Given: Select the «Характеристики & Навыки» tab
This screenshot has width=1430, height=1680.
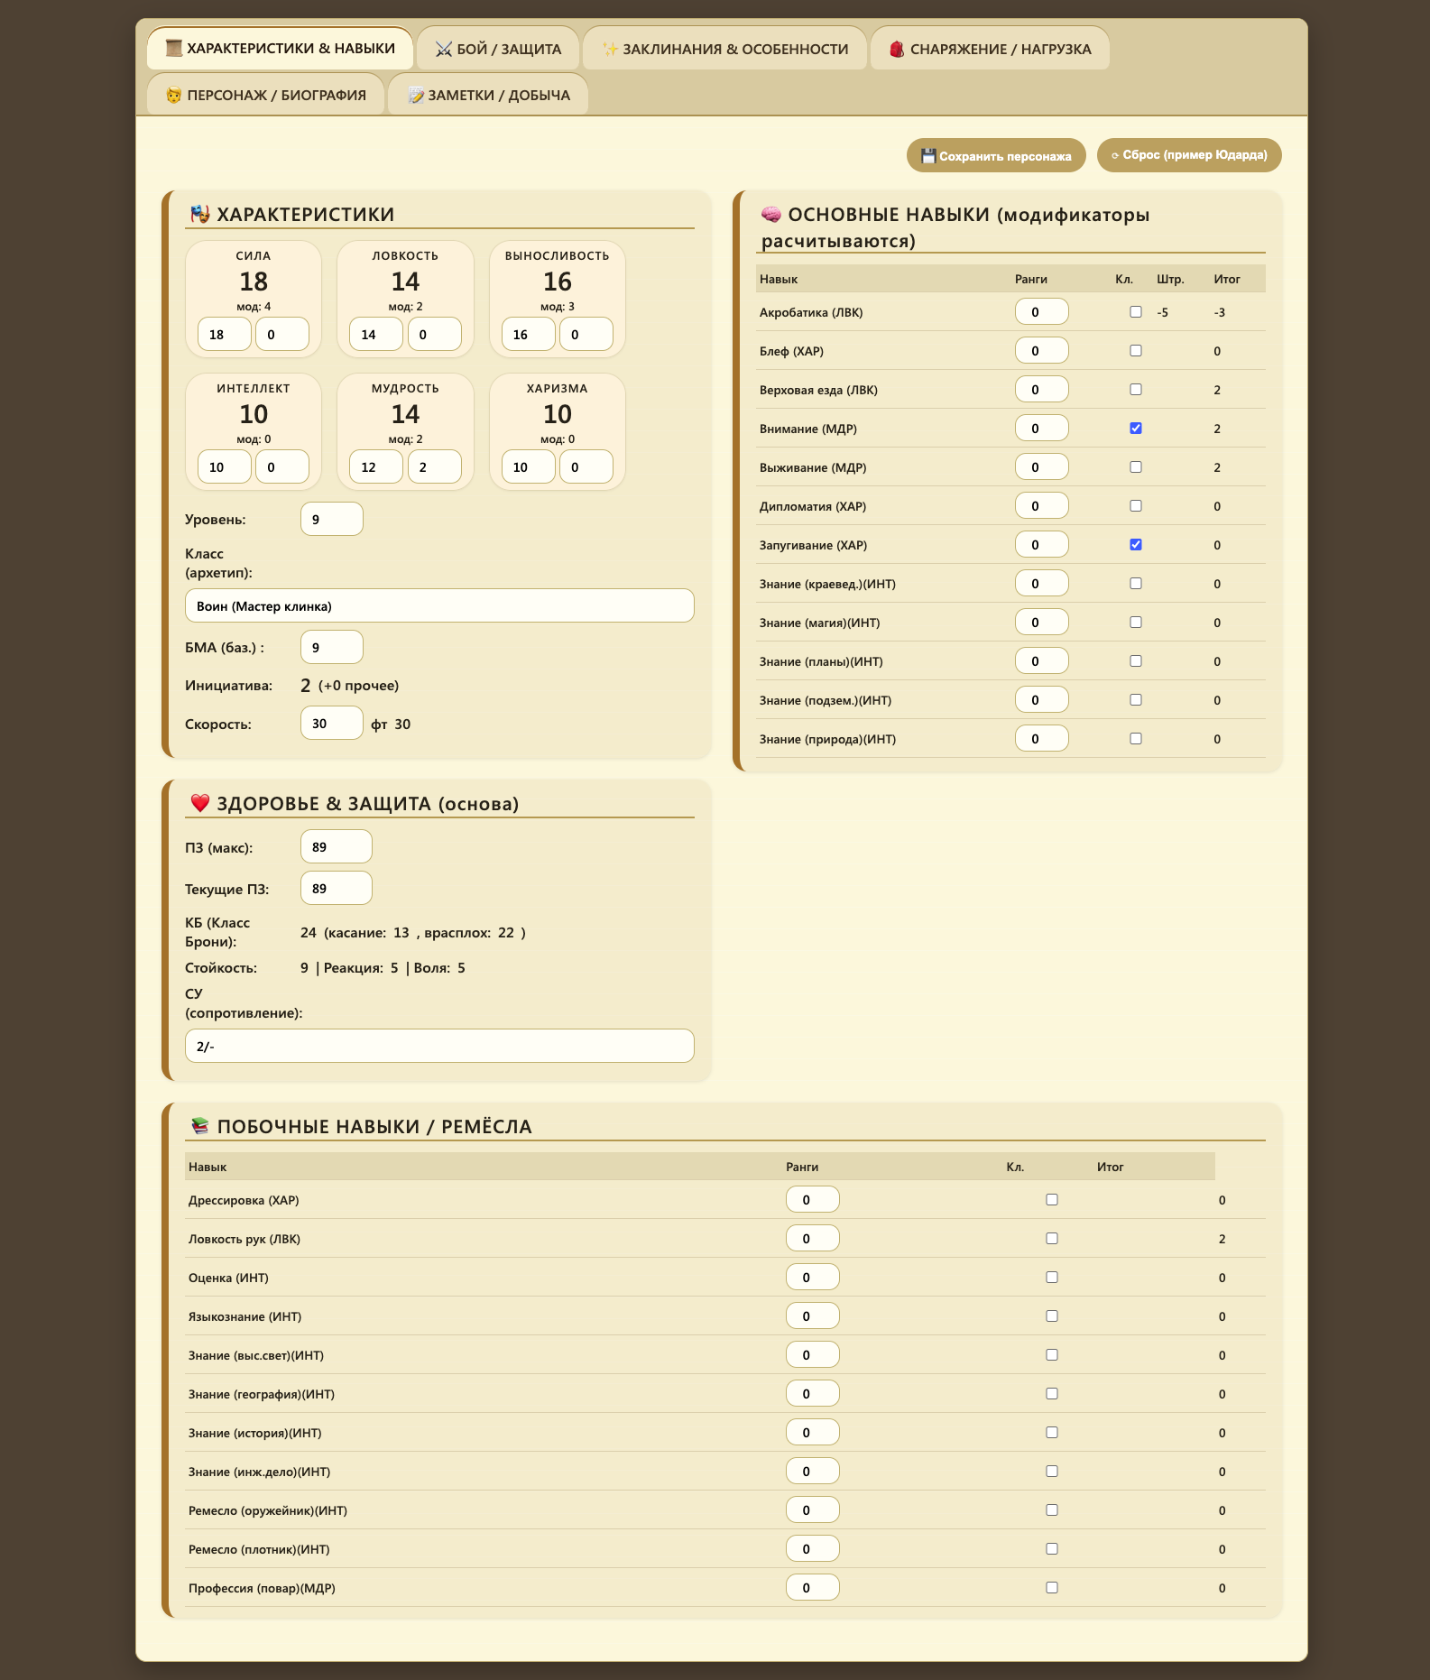Looking at the screenshot, I should click(281, 48).
